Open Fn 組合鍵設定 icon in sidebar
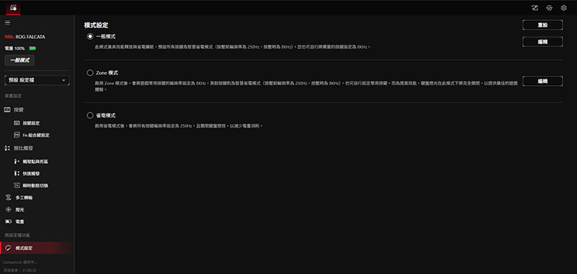577x274 pixels. coord(17,135)
